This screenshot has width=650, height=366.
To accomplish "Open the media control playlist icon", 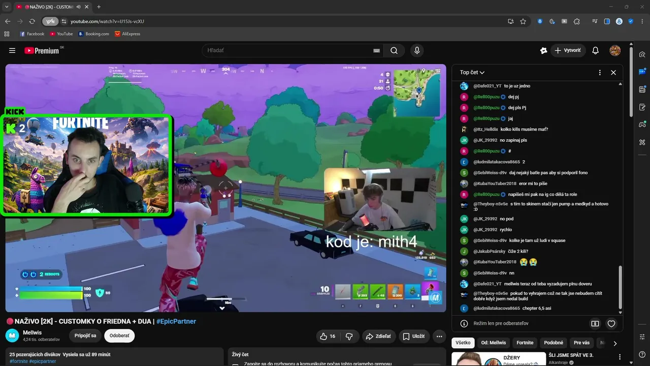I will point(595,21).
